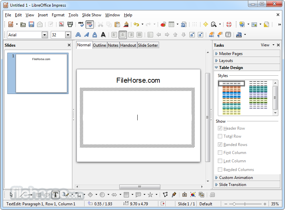Viewport: 285px width, 210px height.
Task: Select slide 1 thumbnail
Action: click(x=38, y=73)
